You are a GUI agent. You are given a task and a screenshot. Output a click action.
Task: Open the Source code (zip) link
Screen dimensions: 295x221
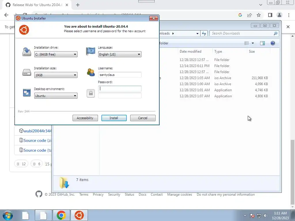tap(37, 140)
